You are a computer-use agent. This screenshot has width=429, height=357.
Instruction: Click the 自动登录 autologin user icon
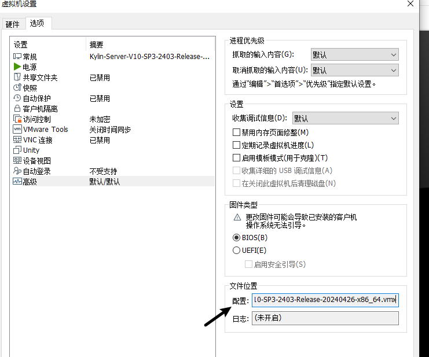(x=17, y=171)
